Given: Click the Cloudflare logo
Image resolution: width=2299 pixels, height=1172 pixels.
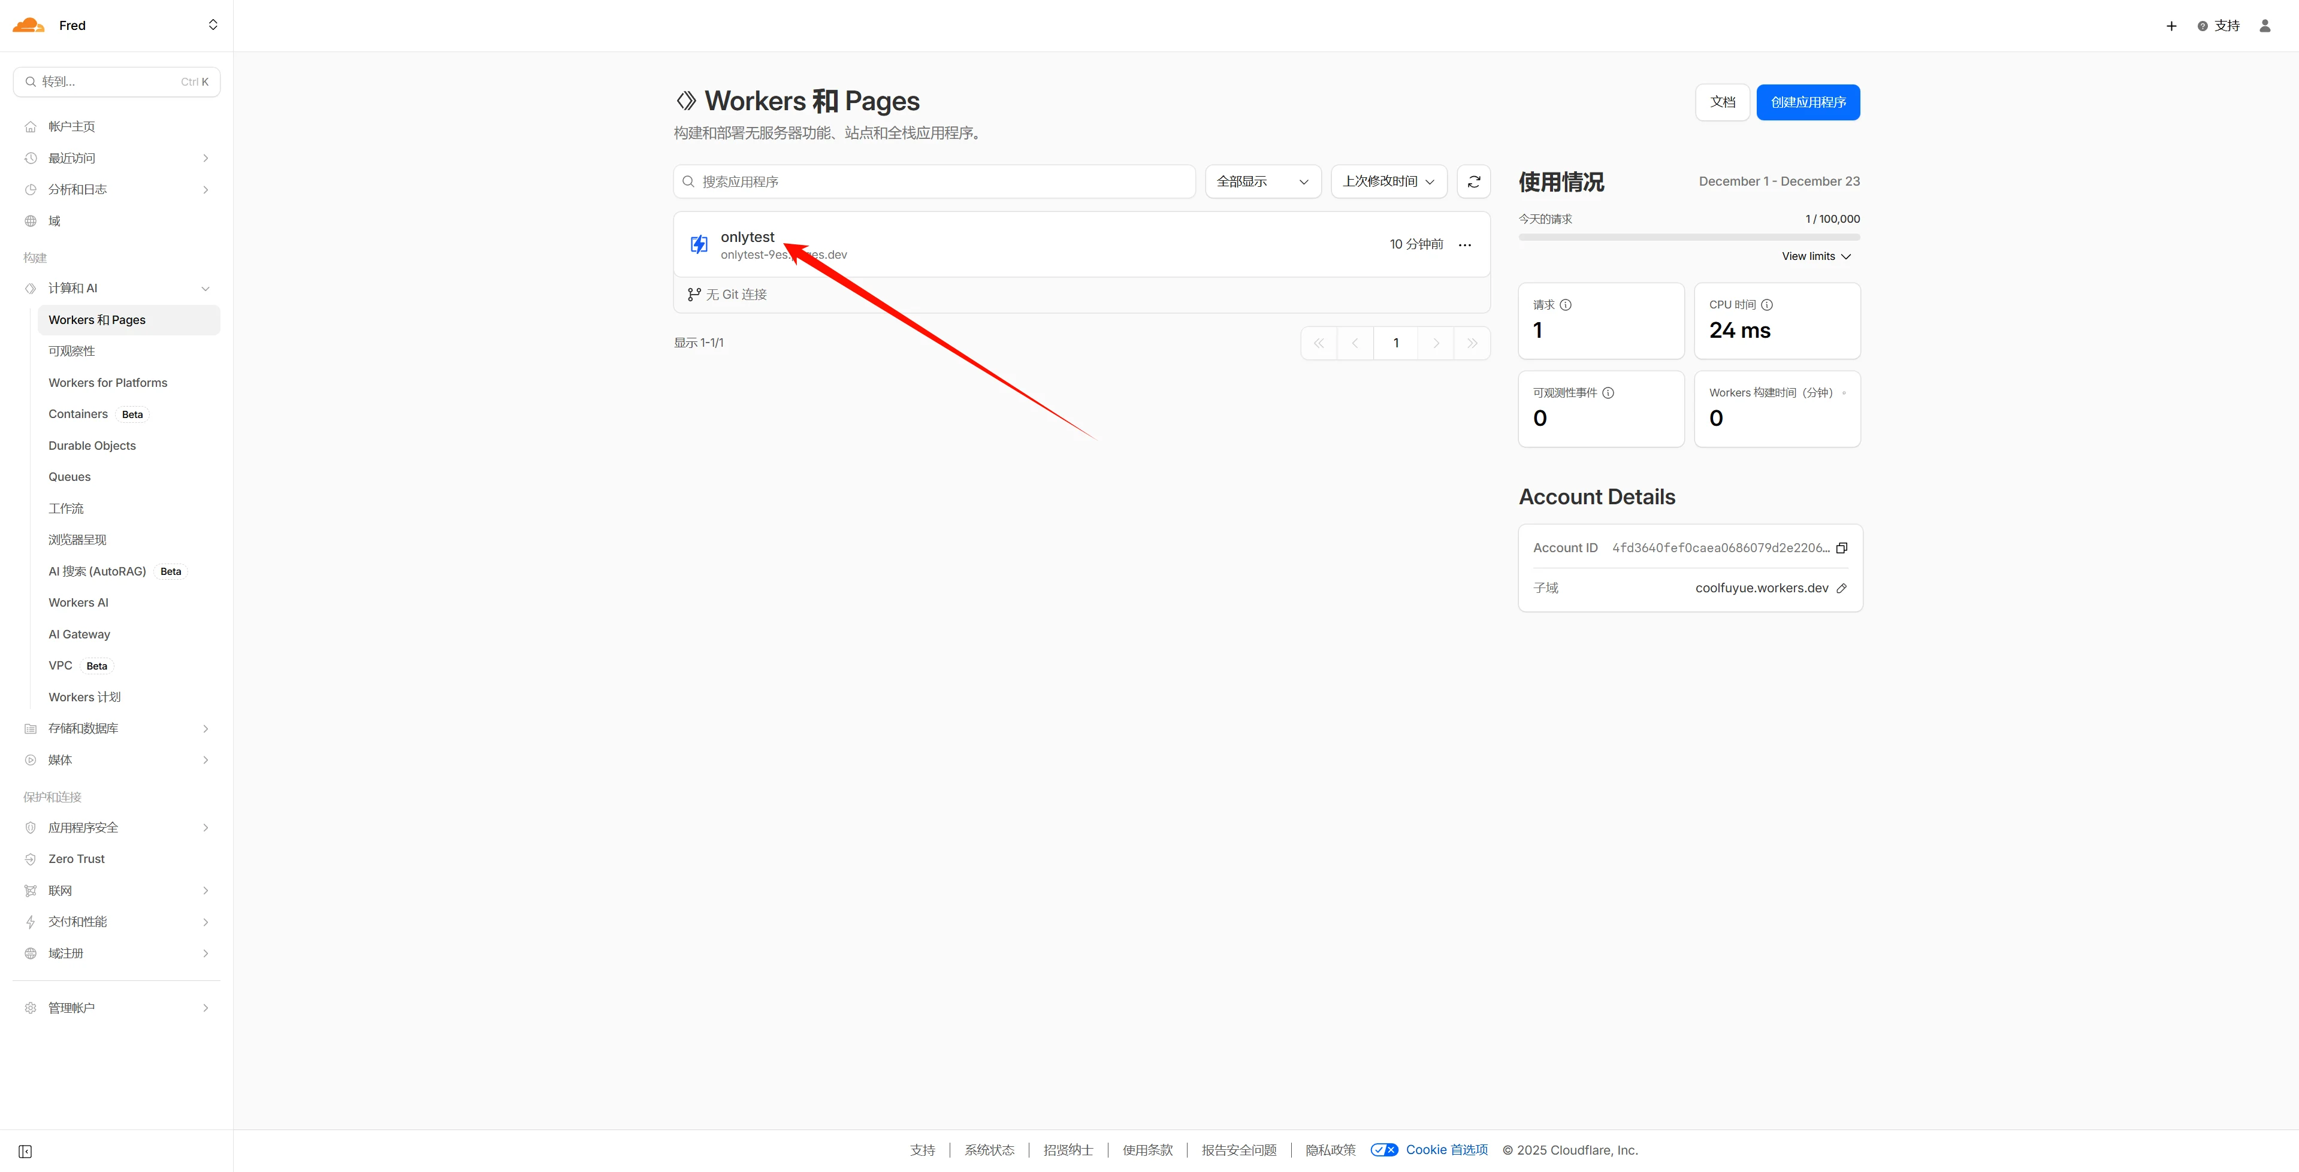Looking at the screenshot, I should coord(29,25).
